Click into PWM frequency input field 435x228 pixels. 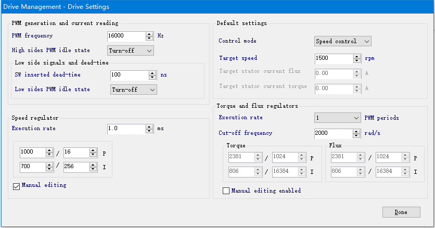126,36
